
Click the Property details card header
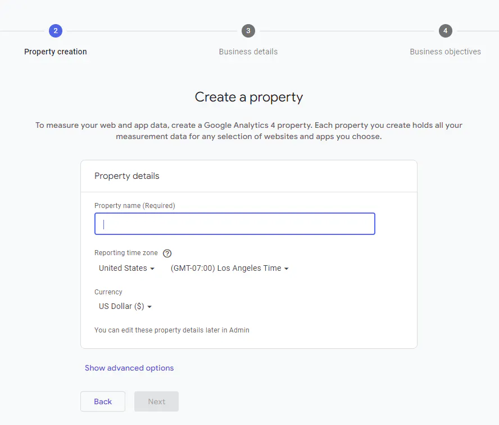pyautogui.click(x=127, y=176)
